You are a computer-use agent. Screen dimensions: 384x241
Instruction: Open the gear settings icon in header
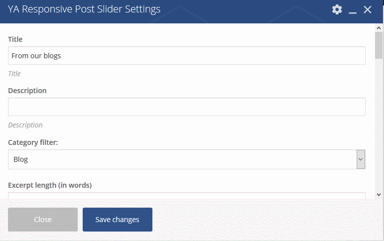tap(337, 9)
